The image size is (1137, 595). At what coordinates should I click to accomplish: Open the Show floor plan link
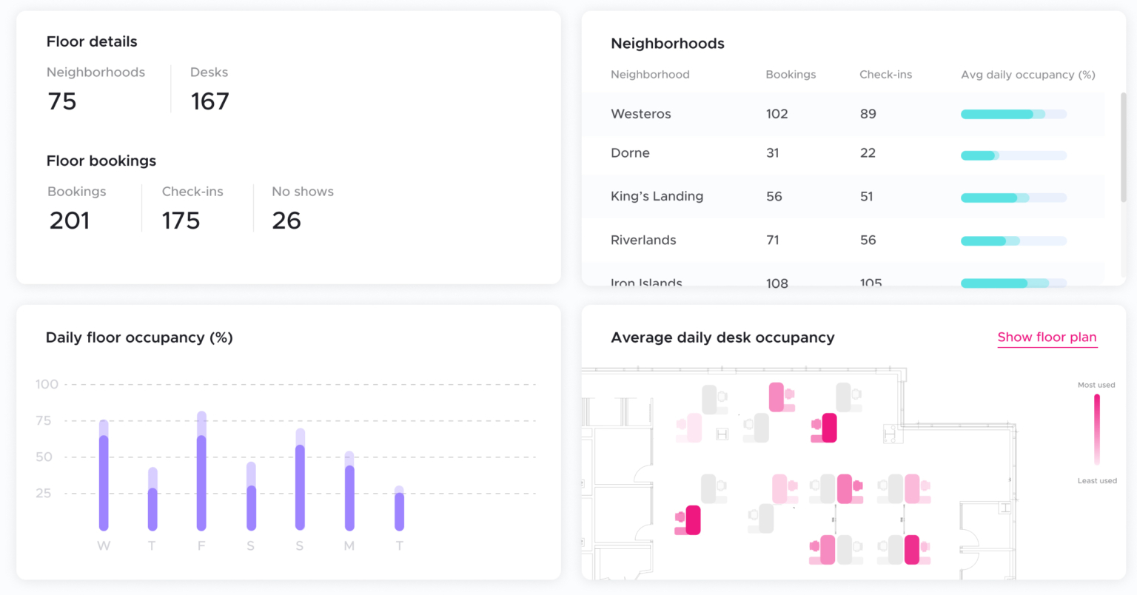1047,337
